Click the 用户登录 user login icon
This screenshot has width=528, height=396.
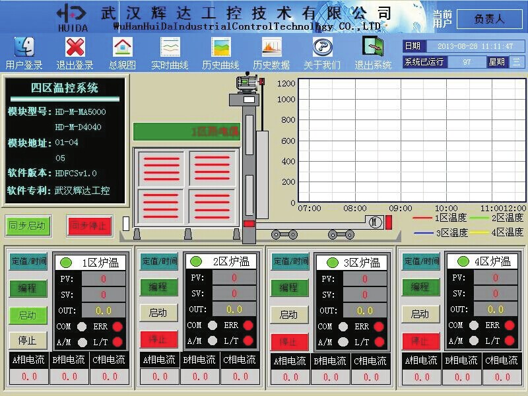[x=24, y=47]
